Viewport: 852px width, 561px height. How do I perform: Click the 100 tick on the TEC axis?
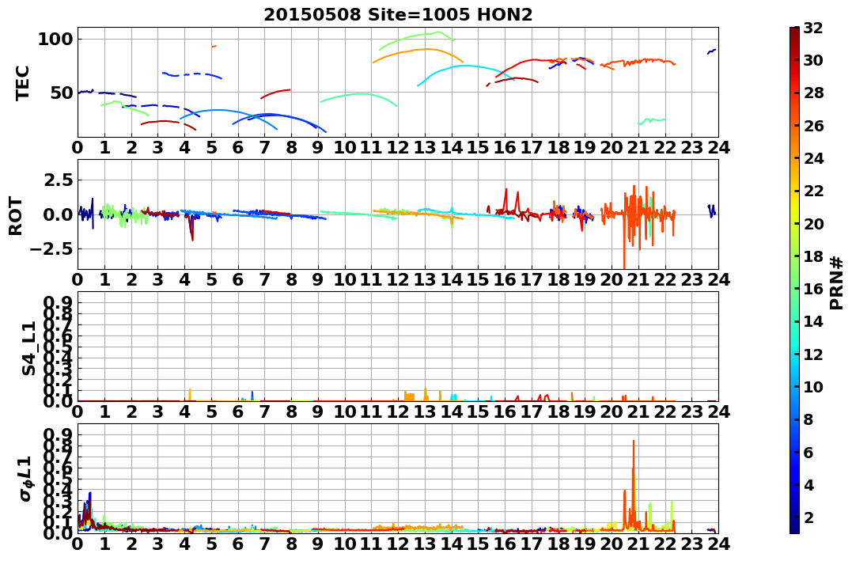click(56, 39)
